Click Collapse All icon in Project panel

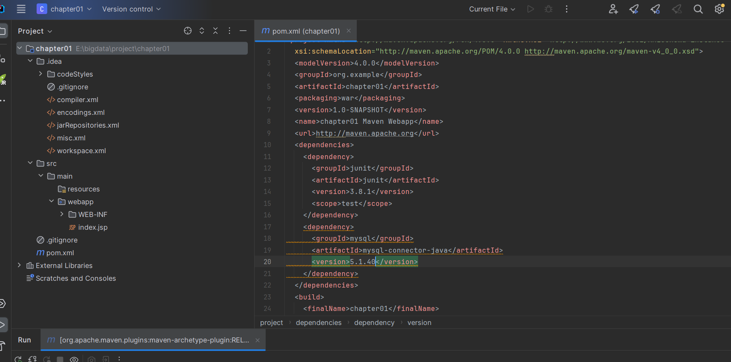point(215,31)
